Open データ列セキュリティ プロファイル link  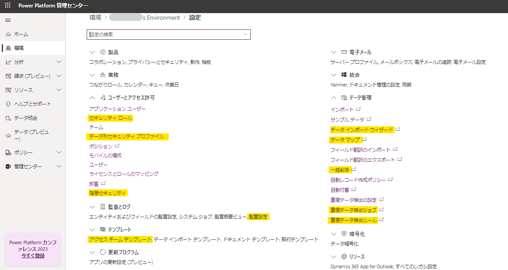(x=127, y=136)
